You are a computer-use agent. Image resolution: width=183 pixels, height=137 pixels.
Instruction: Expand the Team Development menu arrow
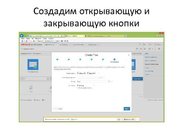(x=85, y=45)
